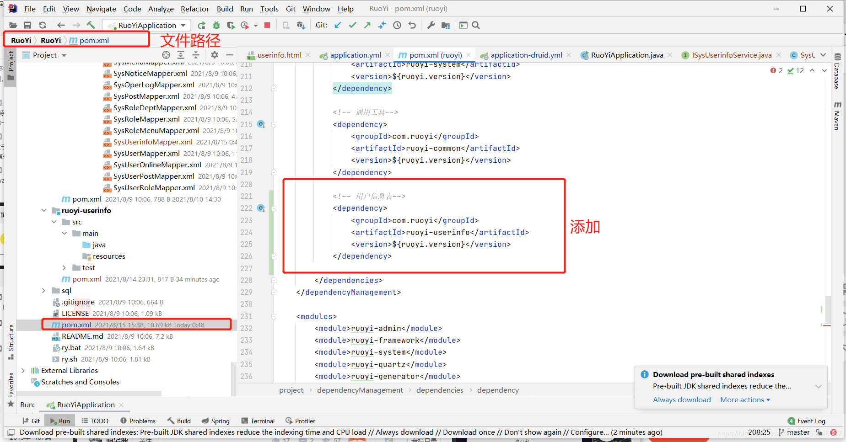Switch to the userinfo.html tab
The image size is (846, 442).
click(x=279, y=55)
